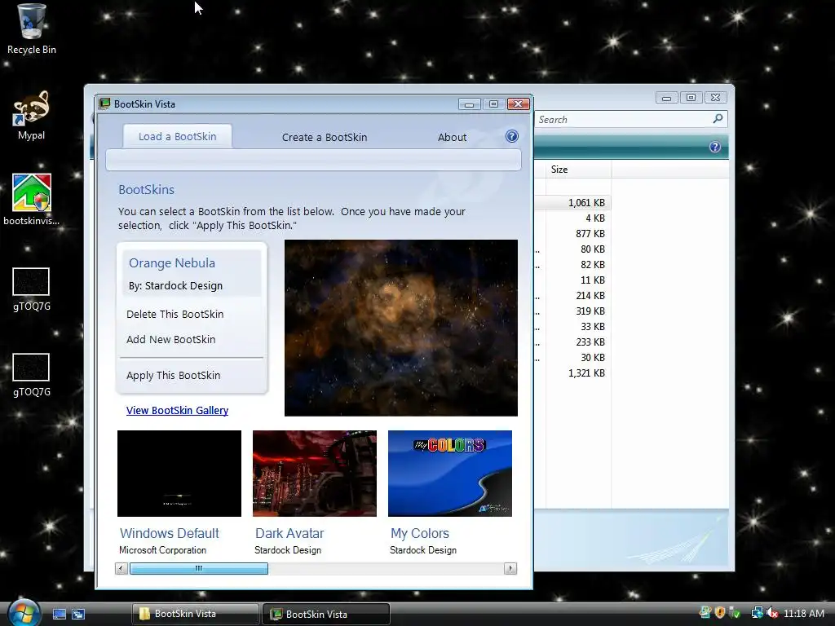
Task: Switch to the BootSkin Vista folder taskbar button
Action: [196, 614]
